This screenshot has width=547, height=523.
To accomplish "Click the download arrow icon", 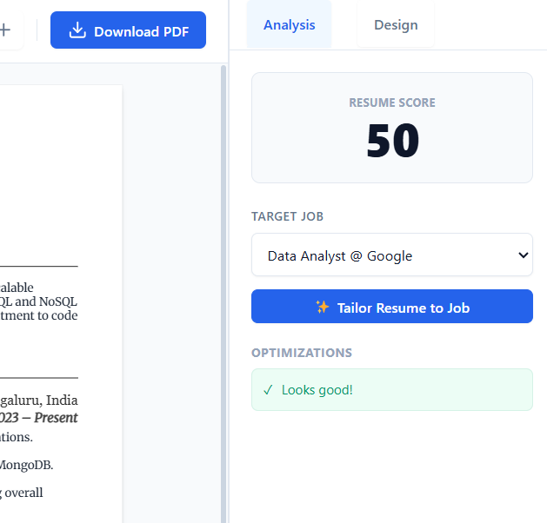I will 77,31.
